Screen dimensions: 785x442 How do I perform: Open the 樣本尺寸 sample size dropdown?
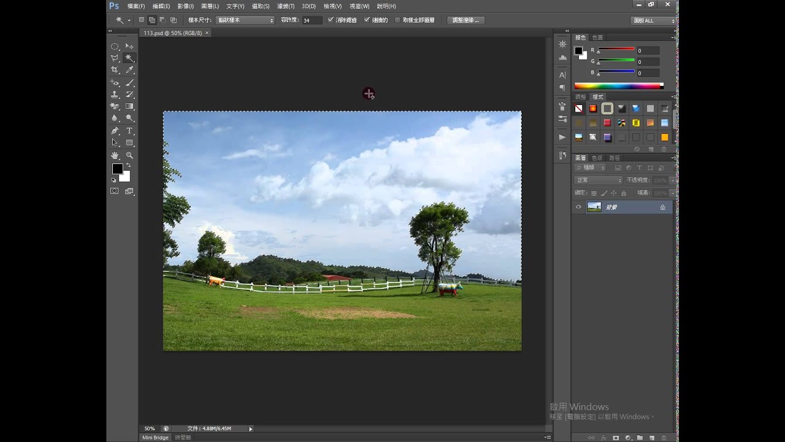tap(245, 20)
